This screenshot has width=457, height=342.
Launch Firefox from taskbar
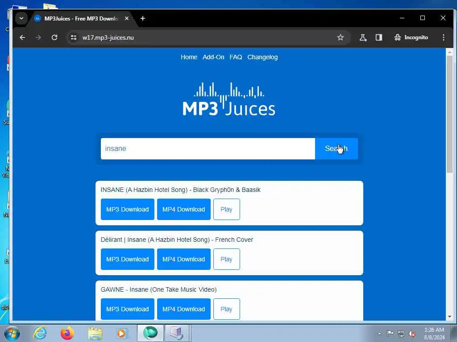point(67,333)
